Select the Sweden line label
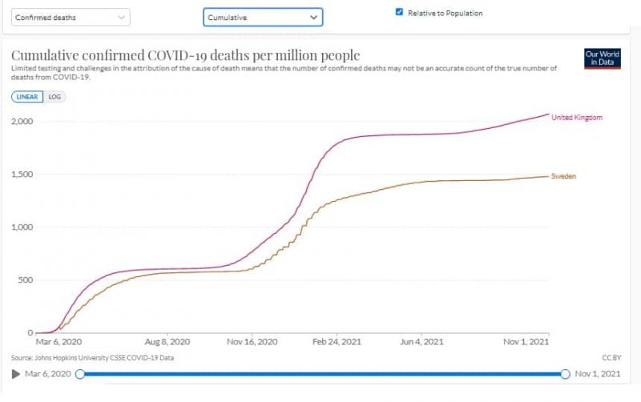The image size is (641, 402). 563,175
